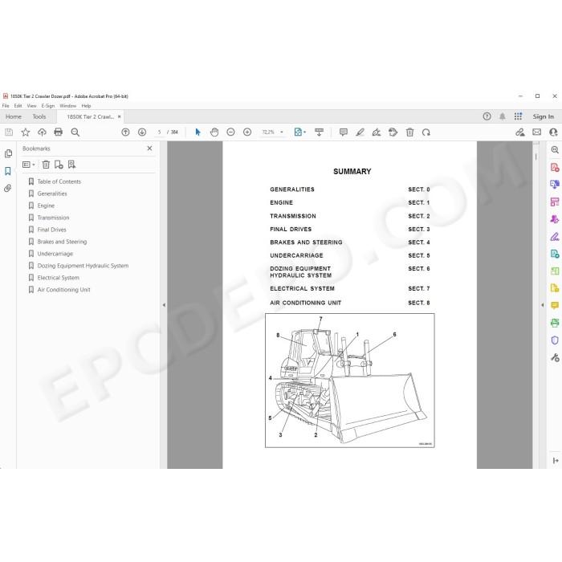The height and width of the screenshot is (562, 562).
Task: Close the 1850K Tier 2 document tab
Action: coord(120,117)
